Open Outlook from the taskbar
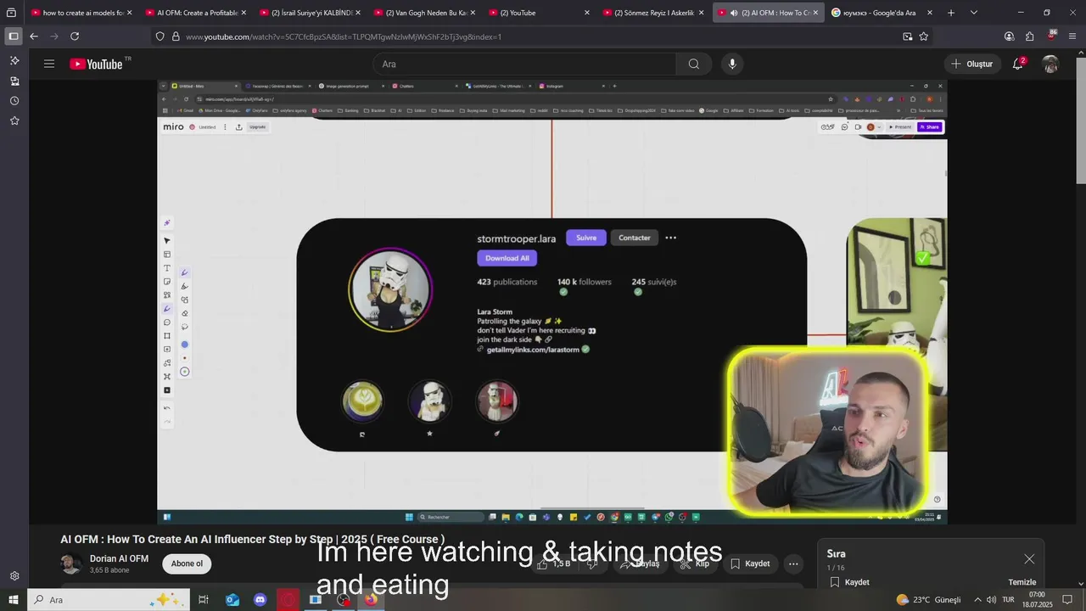 click(x=232, y=600)
